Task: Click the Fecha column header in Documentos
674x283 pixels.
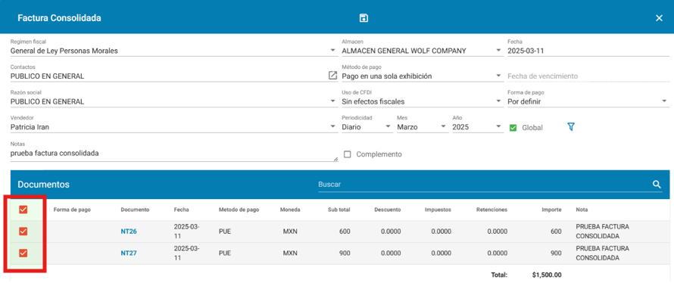Action: click(182, 210)
